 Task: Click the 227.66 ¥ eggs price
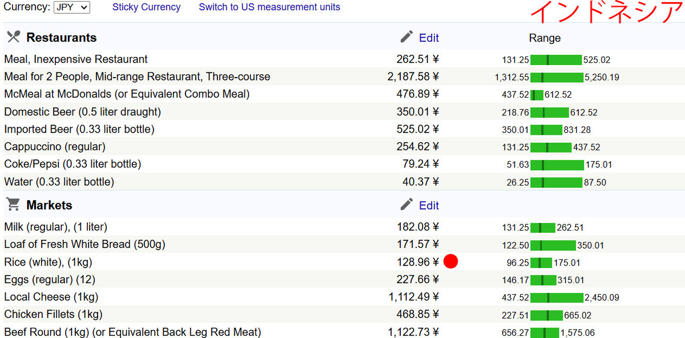[x=418, y=279]
